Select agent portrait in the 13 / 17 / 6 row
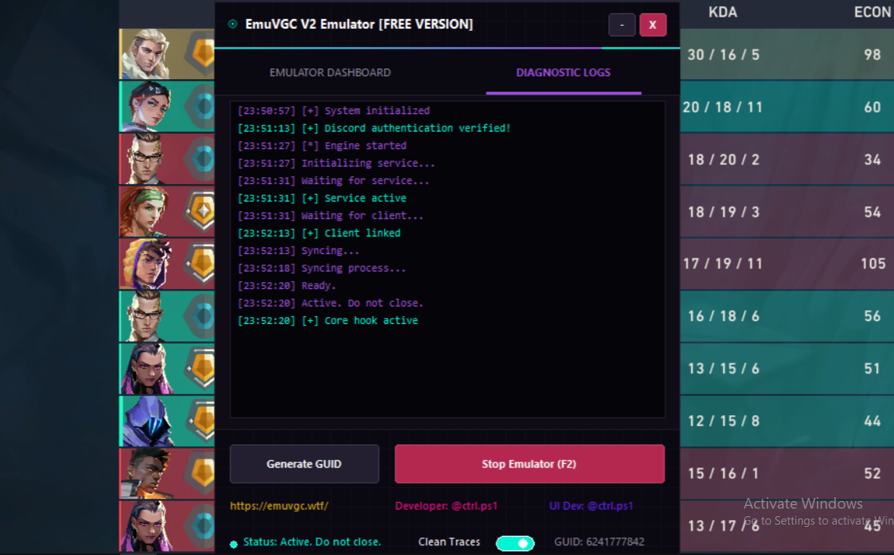The width and height of the screenshot is (894, 555). pos(147,526)
